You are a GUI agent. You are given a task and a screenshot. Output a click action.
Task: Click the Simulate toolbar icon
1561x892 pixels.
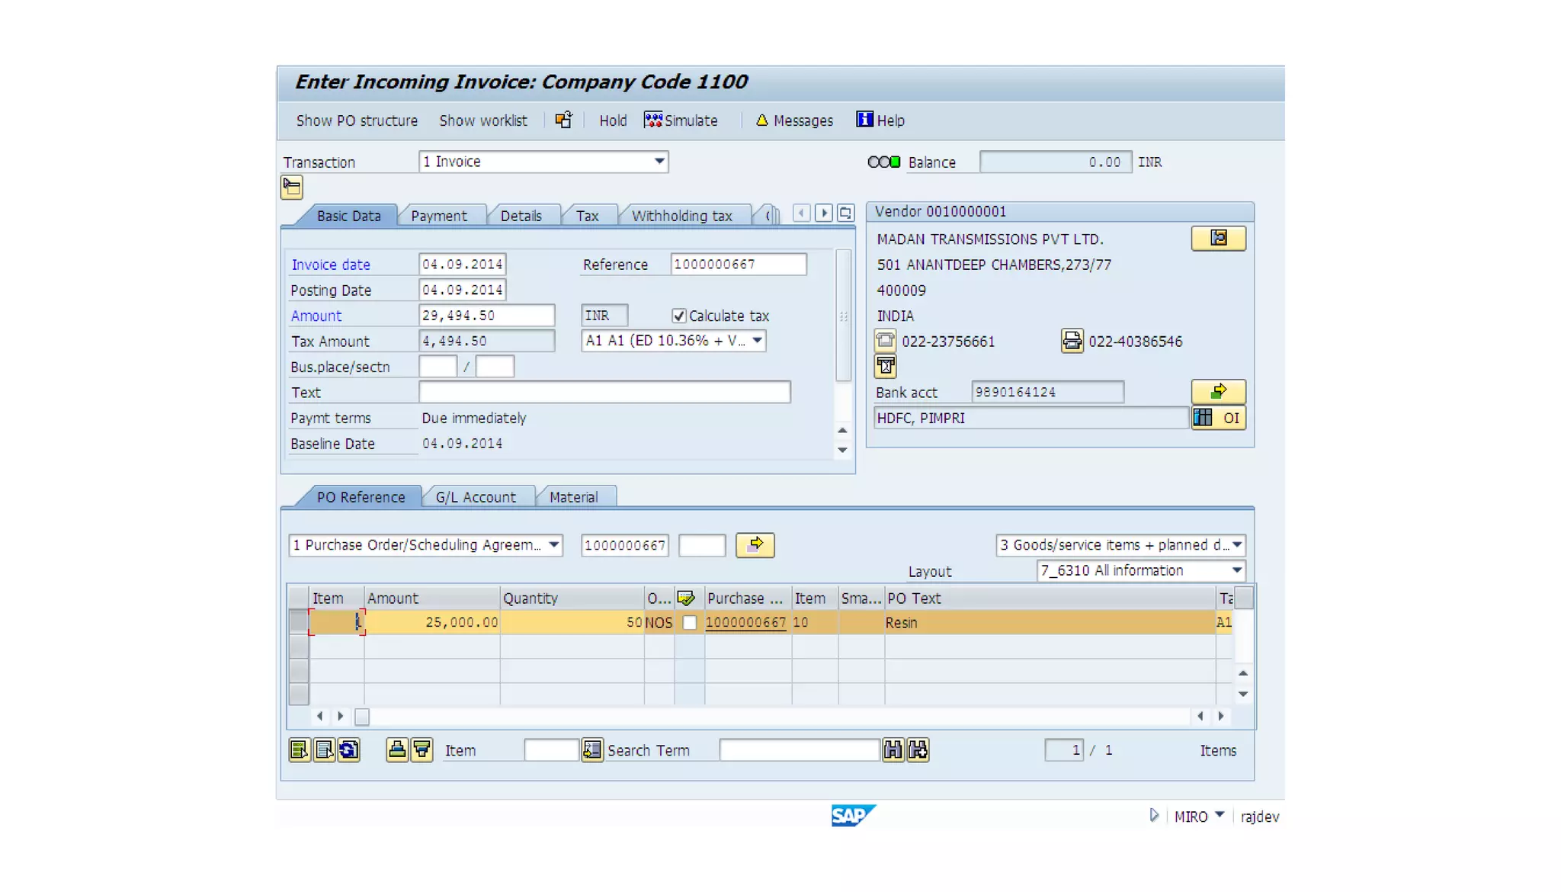tap(653, 120)
